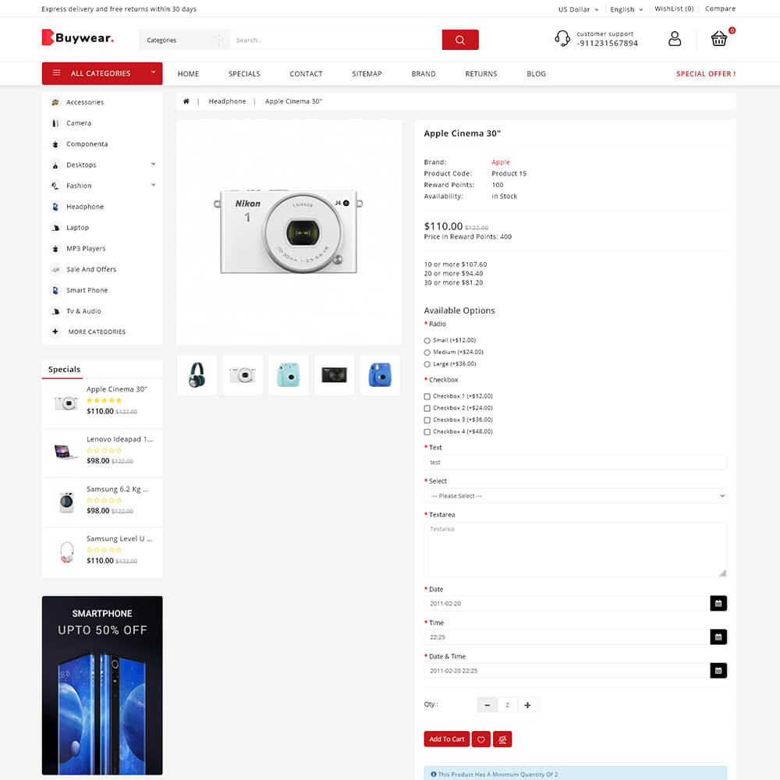Viewport: 780px width, 780px height.
Task: Select the Large (+$36.00) radio option
Action: click(427, 364)
